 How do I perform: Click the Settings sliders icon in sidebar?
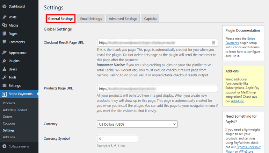coord(4,85)
